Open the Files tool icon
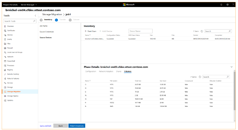 tap(5, 44)
